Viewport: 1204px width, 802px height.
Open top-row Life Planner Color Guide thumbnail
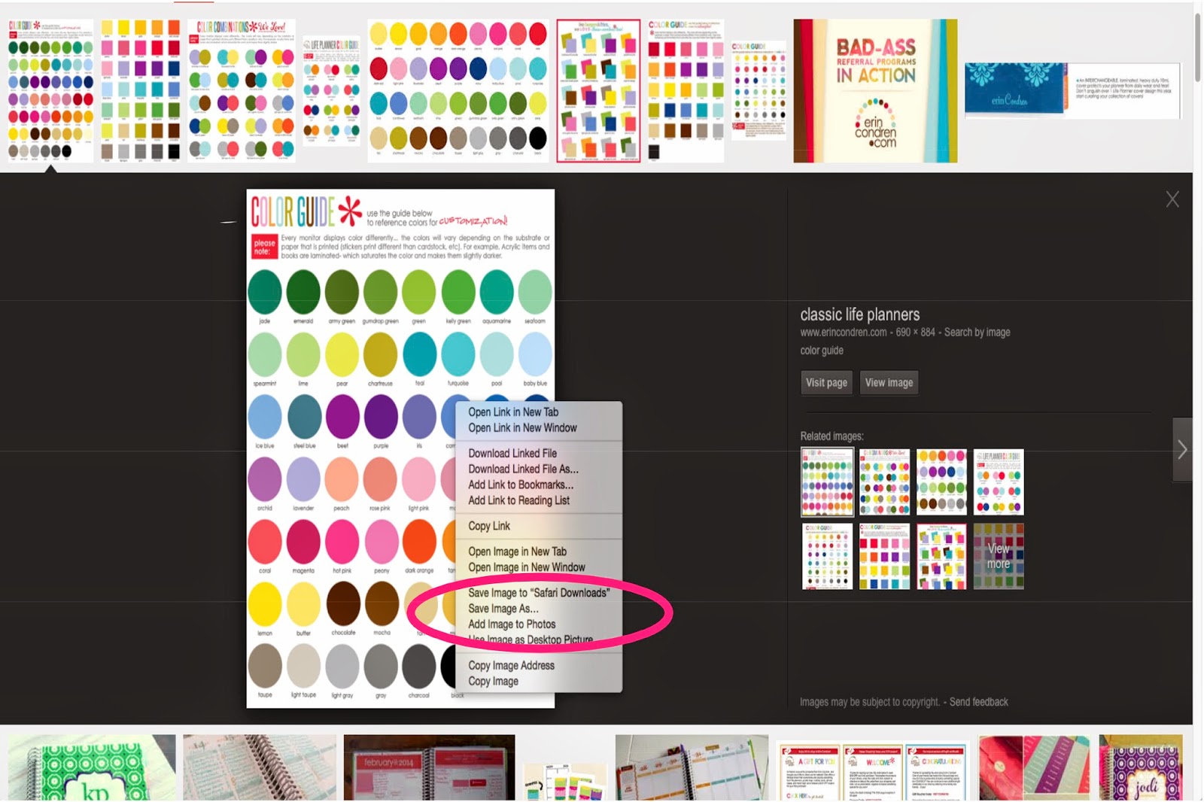tap(331, 91)
